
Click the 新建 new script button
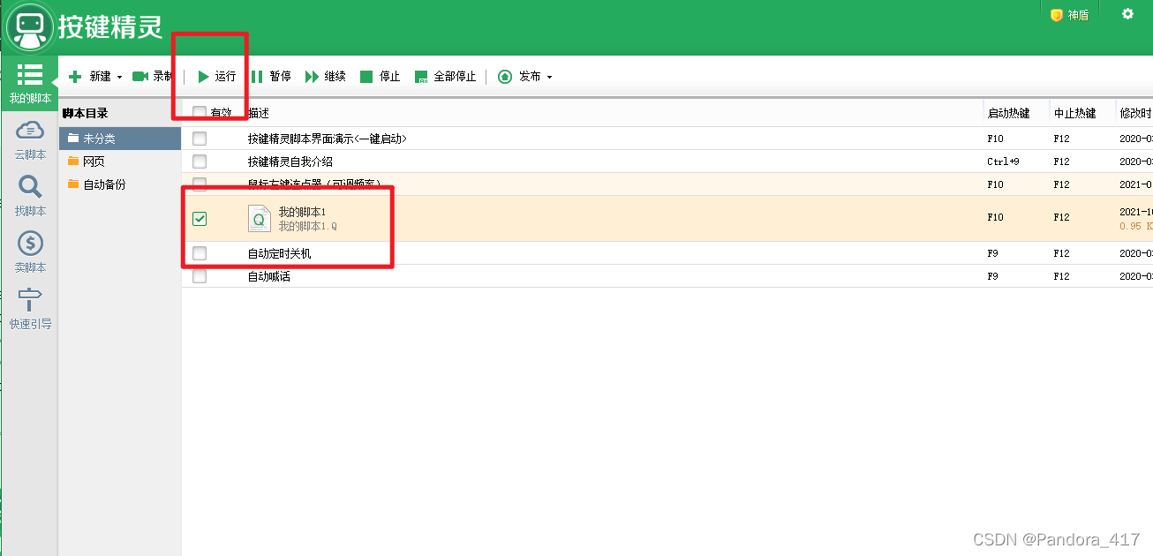pos(89,77)
